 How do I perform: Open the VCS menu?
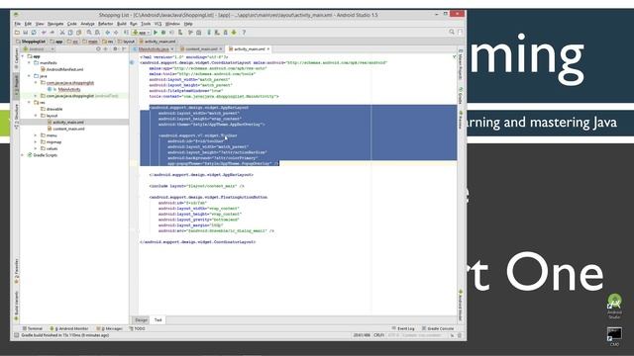pyautogui.click(x=158, y=24)
